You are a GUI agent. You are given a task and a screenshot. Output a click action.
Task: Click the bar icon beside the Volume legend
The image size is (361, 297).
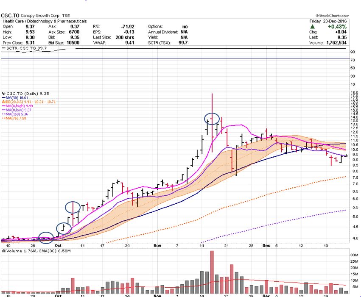pyautogui.click(x=4, y=251)
